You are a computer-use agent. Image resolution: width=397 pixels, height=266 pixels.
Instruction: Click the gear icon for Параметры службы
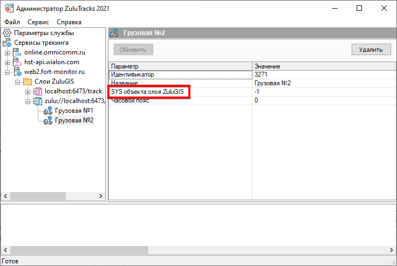[x=7, y=33]
